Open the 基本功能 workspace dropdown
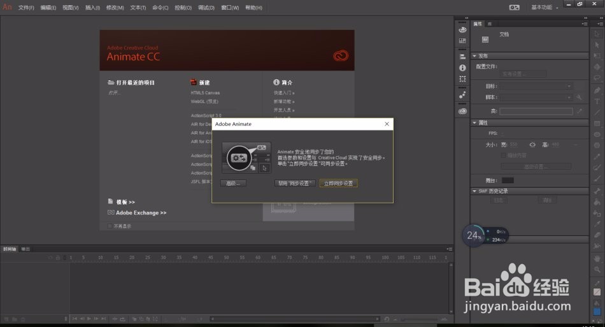The width and height of the screenshot is (605, 327). tap(544, 8)
